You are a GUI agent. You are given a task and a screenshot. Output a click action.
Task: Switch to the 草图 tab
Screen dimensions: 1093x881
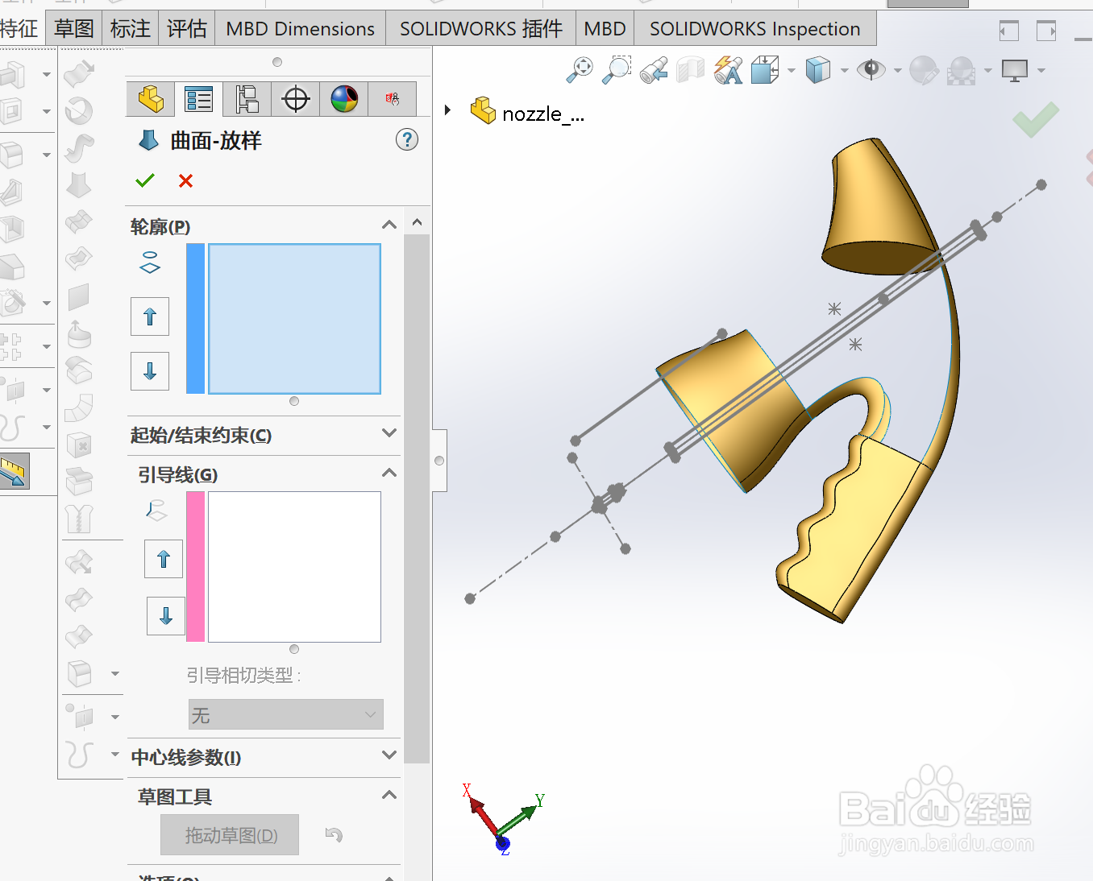tap(74, 29)
